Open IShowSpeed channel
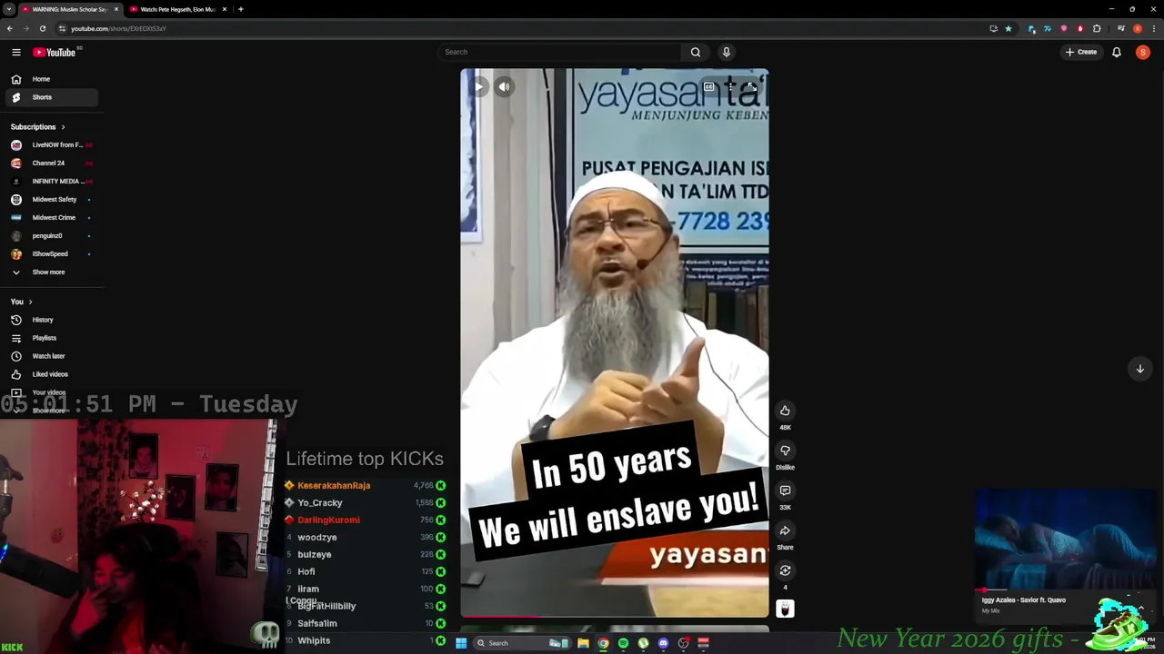 (x=50, y=254)
